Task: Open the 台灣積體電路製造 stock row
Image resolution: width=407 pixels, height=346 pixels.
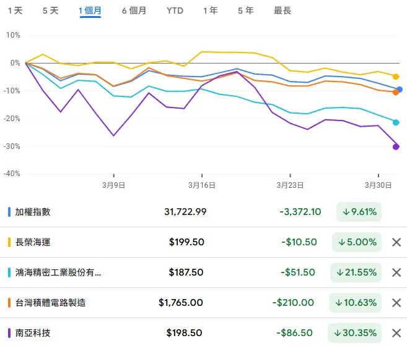Action: (x=203, y=303)
